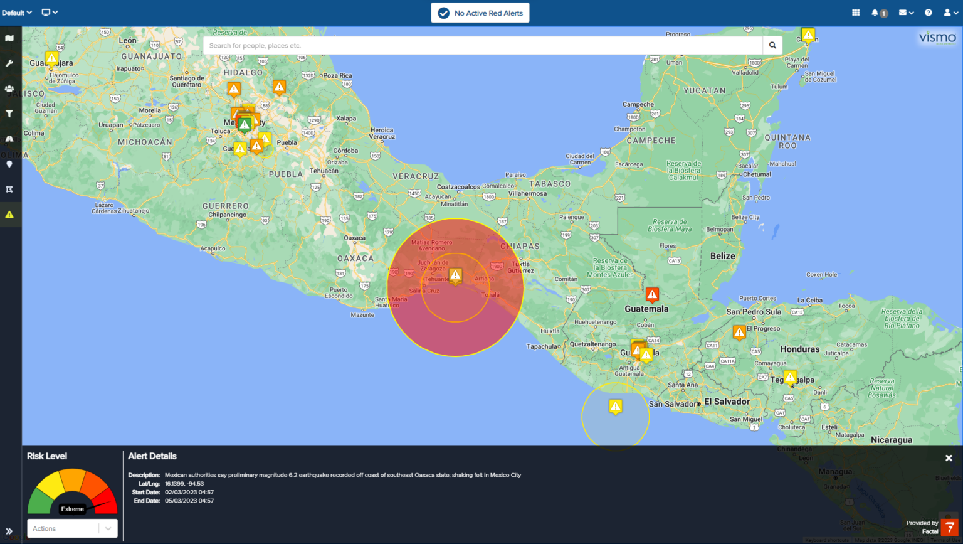Screen dimensions: 963x544
Task: Click the No Active Red Alerts button
Action: tap(480, 13)
